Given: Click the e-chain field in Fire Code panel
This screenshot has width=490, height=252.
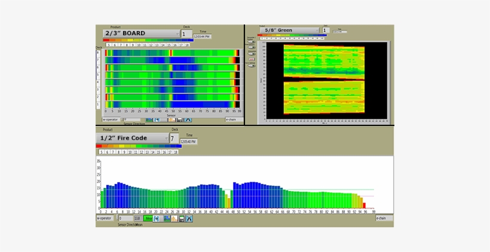Looking at the screenshot, I should pos(384,219).
